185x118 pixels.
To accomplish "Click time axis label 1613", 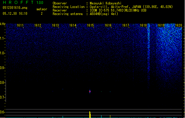I will 55,25.
